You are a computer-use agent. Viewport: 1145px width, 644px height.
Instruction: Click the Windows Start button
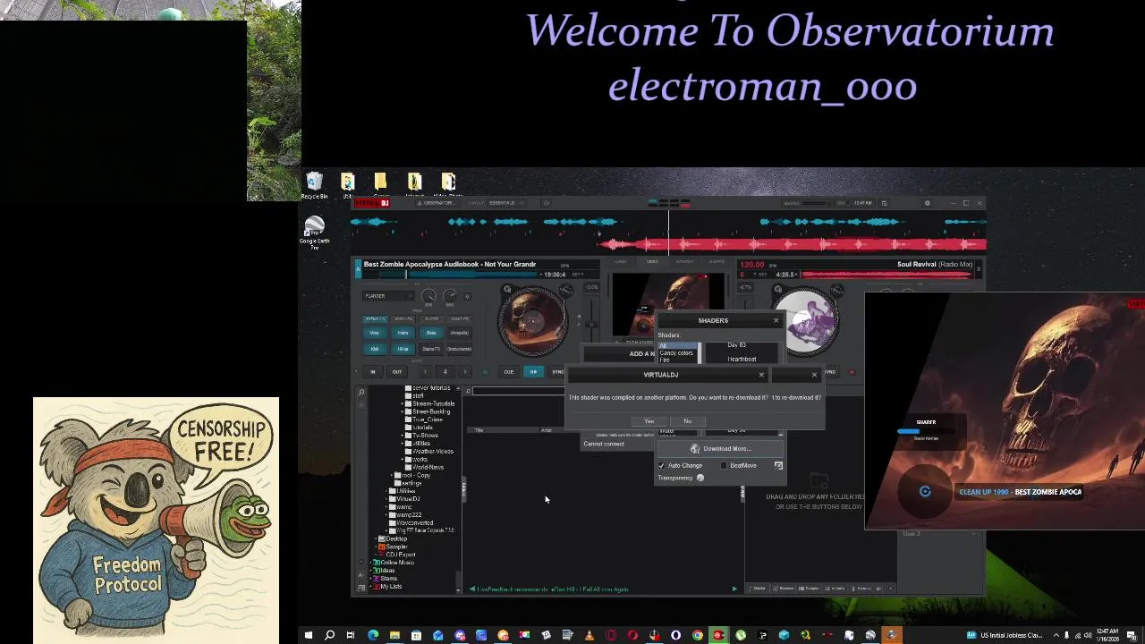tap(308, 635)
